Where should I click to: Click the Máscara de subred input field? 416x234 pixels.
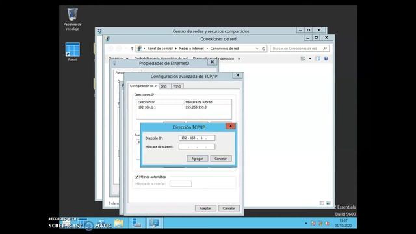(x=197, y=147)
